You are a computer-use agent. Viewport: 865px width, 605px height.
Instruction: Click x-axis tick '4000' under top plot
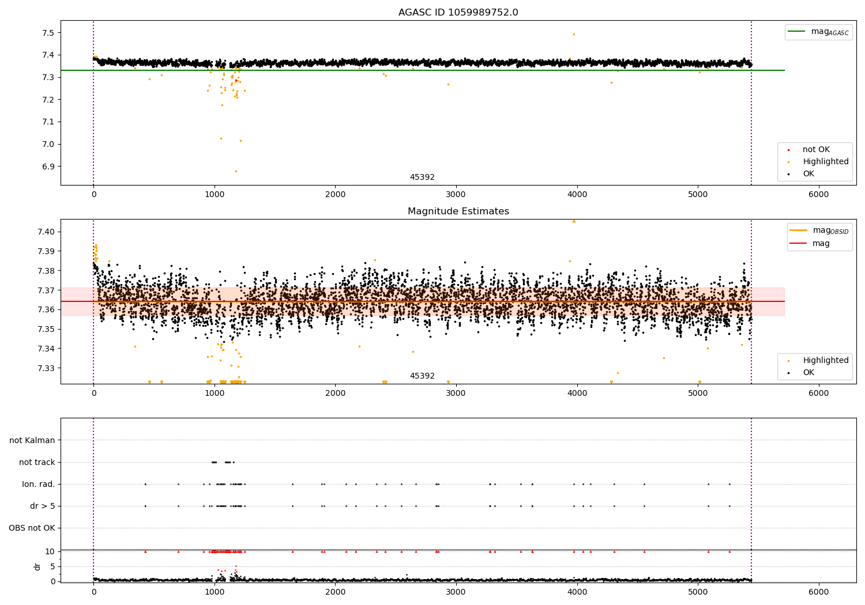[x=577, y=195]
